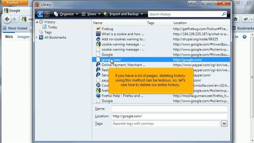Select 'Firefox Help - Firefox and' entry
Screen dimensions: 254x143
click(123, 96)
